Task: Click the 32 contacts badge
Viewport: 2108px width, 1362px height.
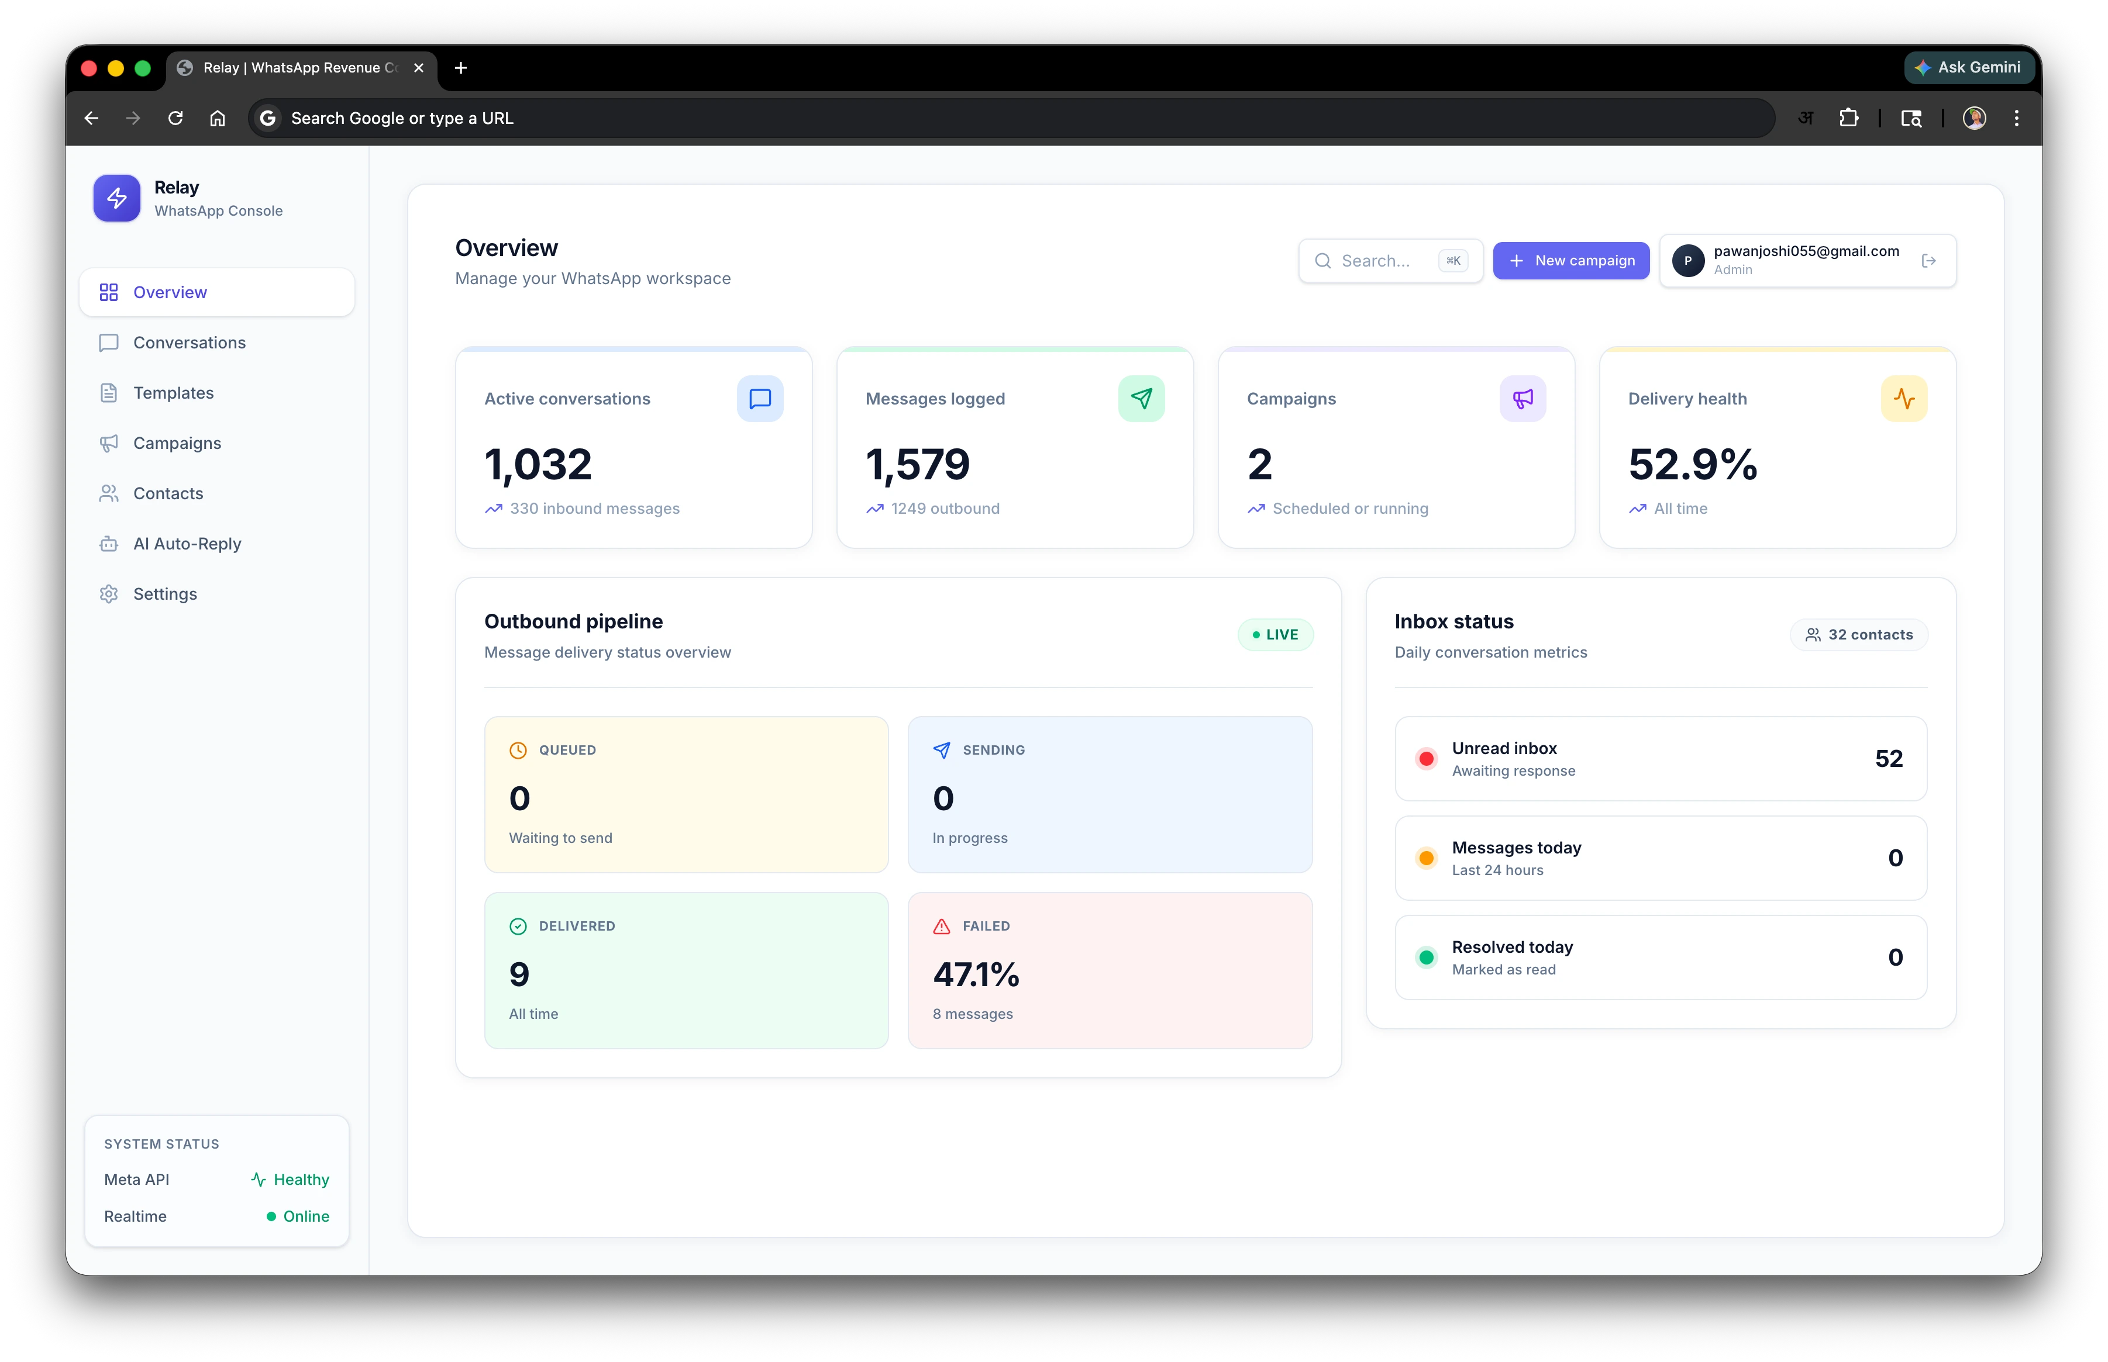Action: [1858, 635]
